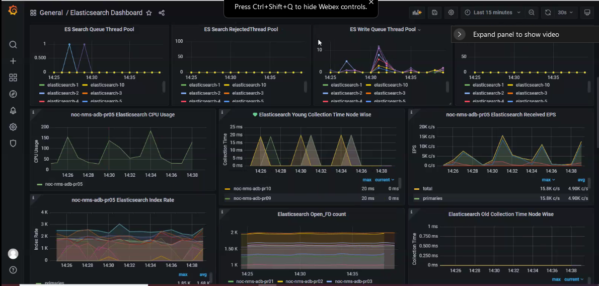Toggle noc-nms-adb-pr05 series in CPU Usage legend
599x286 pixels.
pyautogui.click(x=64, y=184)
